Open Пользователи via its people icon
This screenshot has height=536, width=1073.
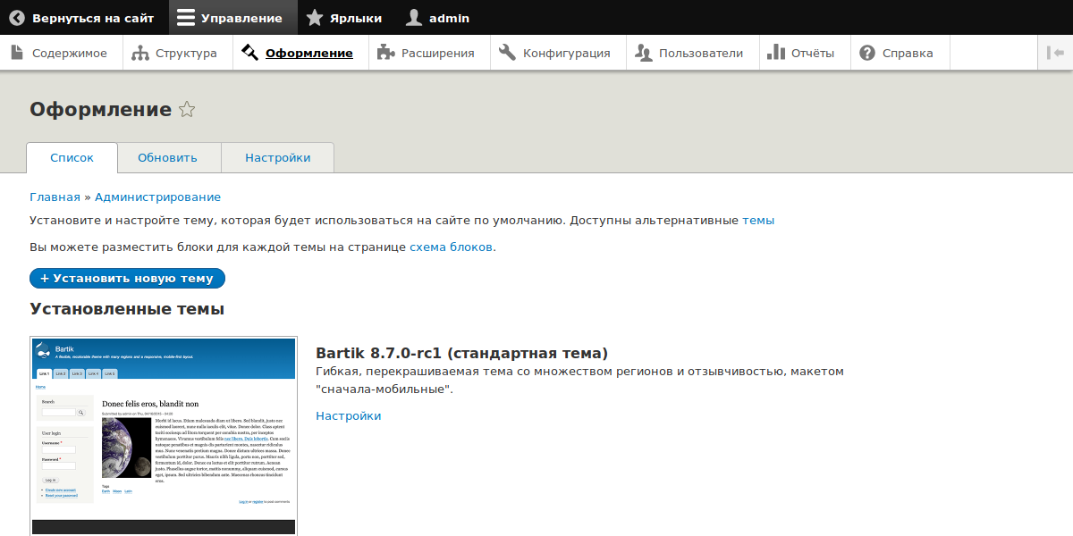[x=643, y=53]
